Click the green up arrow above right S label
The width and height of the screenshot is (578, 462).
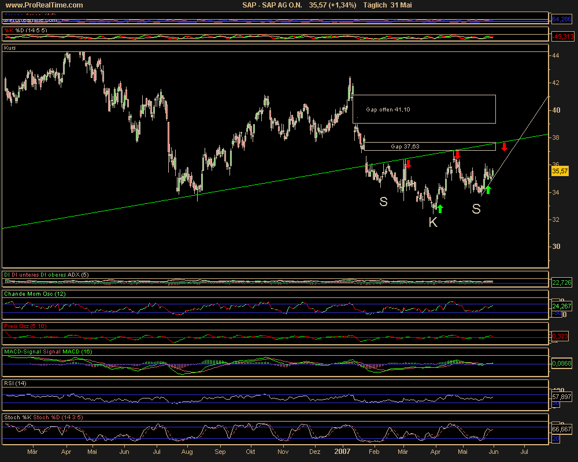[x=488, y=189]
